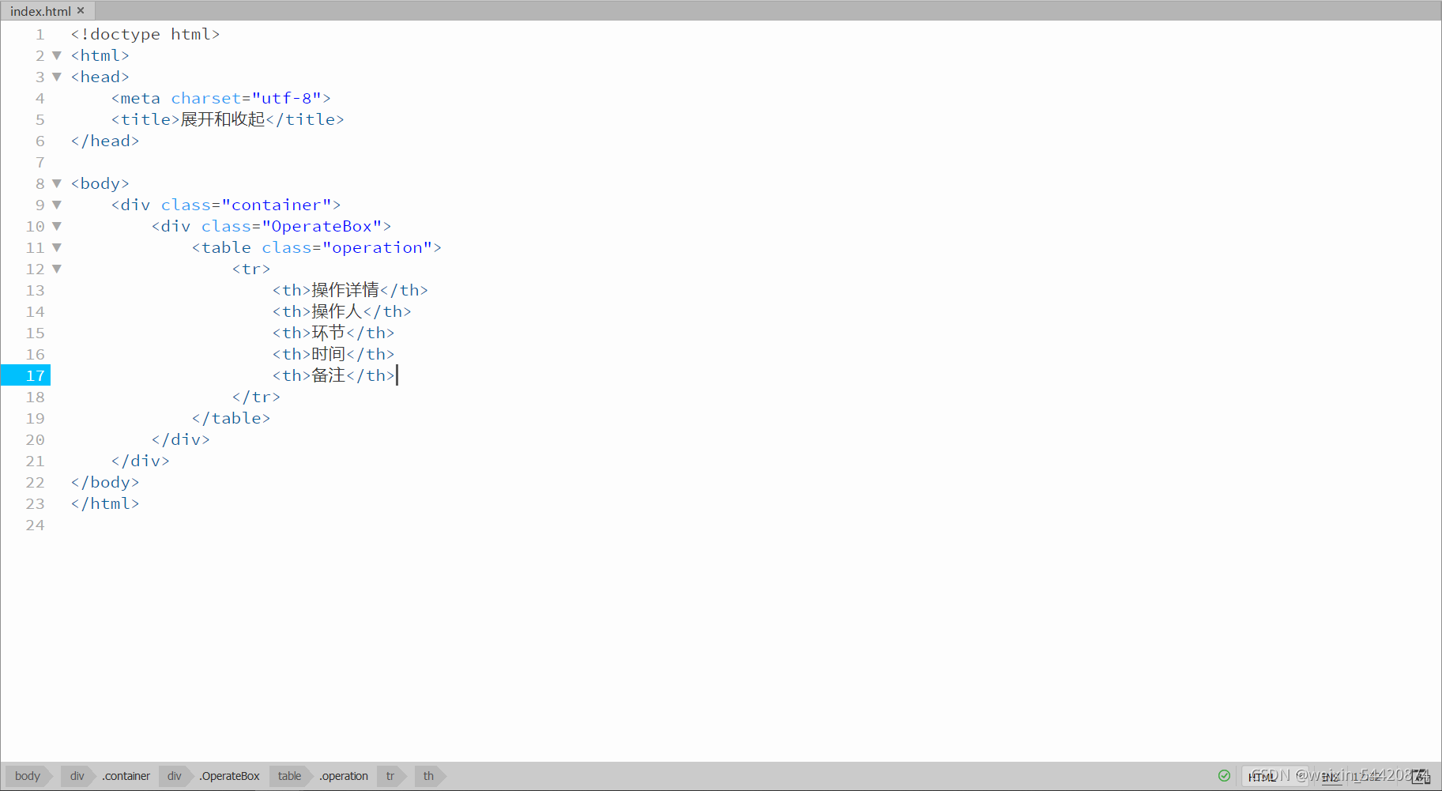Screen dimensions: 1442x791
Task: Click the closing </head> tag on line 6
Action: (105, 141)
